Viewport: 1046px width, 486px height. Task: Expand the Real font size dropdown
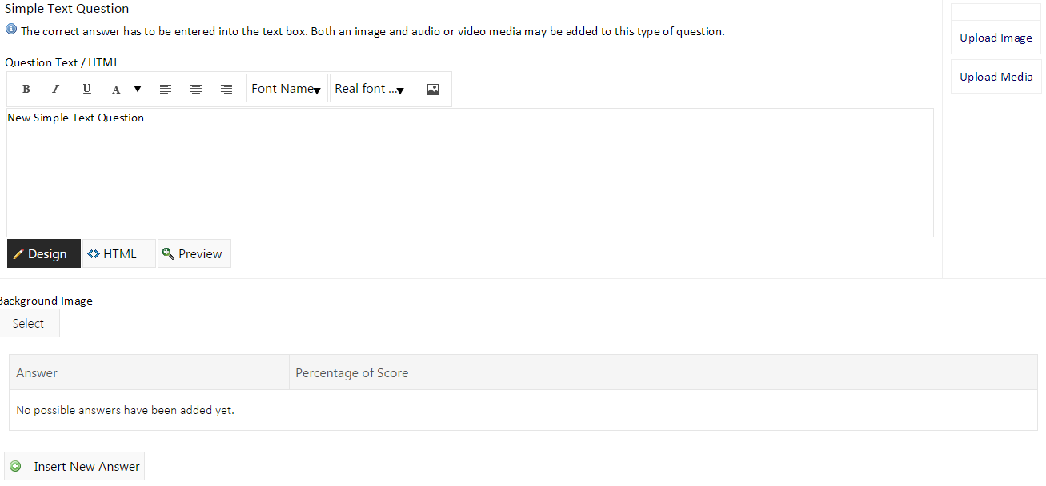370,89
